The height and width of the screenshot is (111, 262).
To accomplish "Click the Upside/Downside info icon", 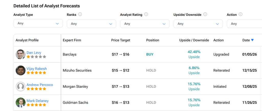I will click(205, 15).
